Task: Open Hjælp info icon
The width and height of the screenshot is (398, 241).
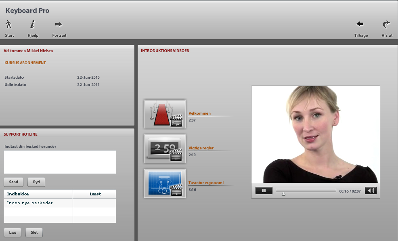Action: pos(32,24)
